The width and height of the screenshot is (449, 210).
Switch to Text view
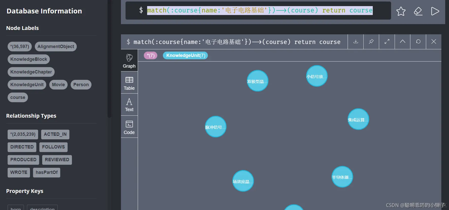[x=129, y=105]
